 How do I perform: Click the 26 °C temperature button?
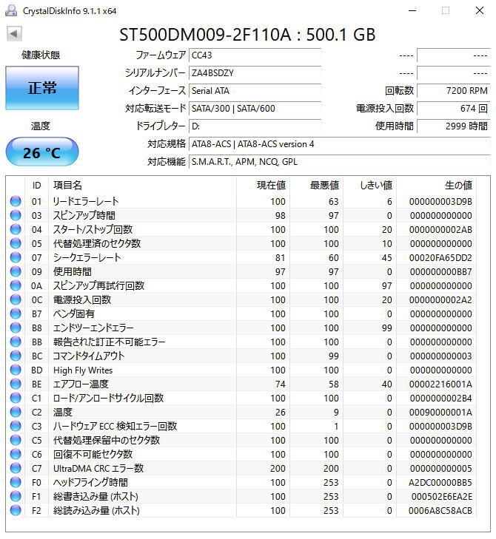pyautogui.click(x=42, y=152)
